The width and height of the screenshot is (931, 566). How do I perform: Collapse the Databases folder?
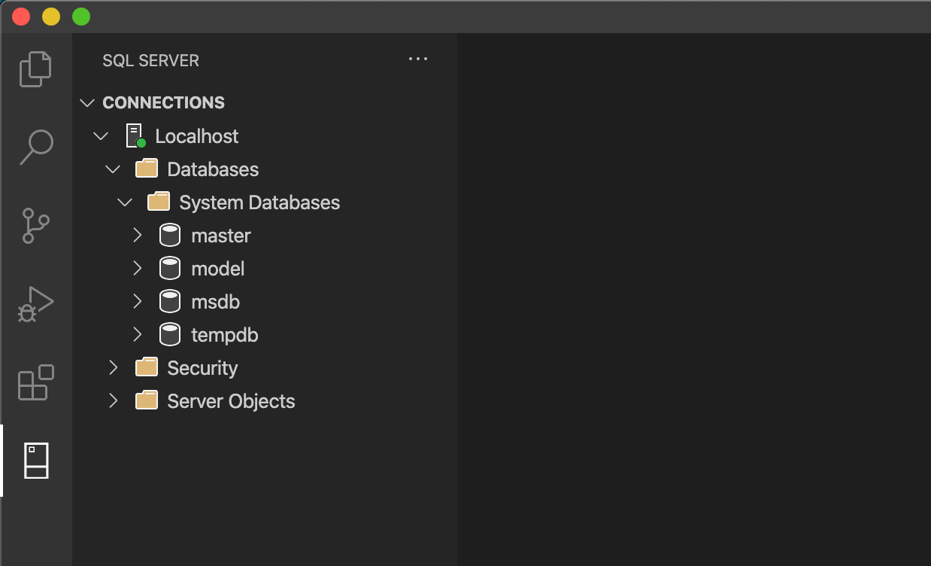[x=113, y=169]
